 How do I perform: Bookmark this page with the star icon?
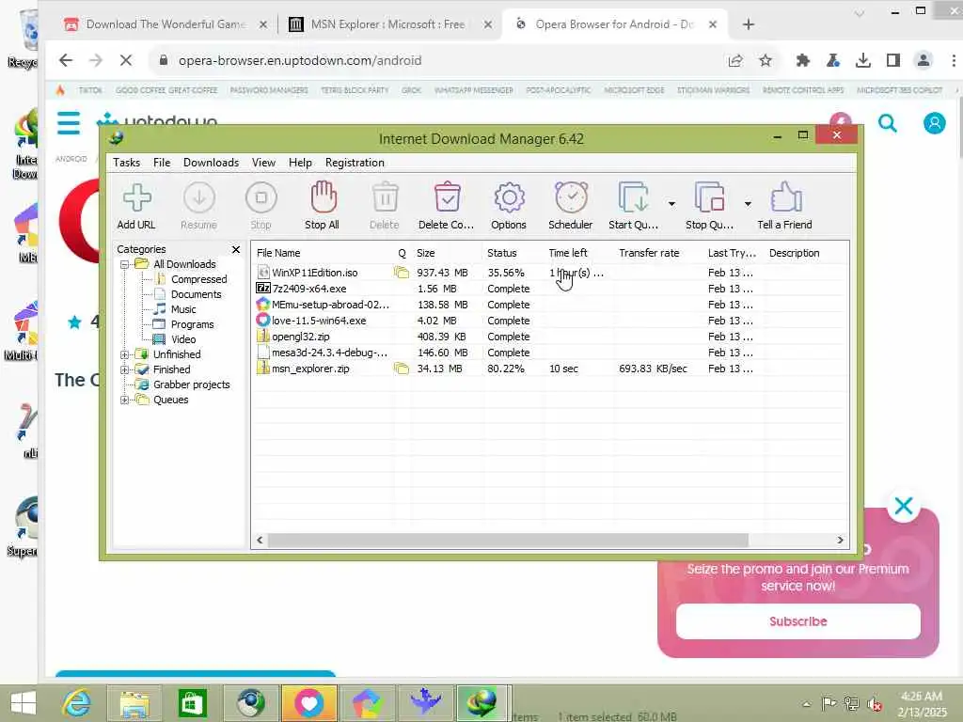(x=766, y=60)
